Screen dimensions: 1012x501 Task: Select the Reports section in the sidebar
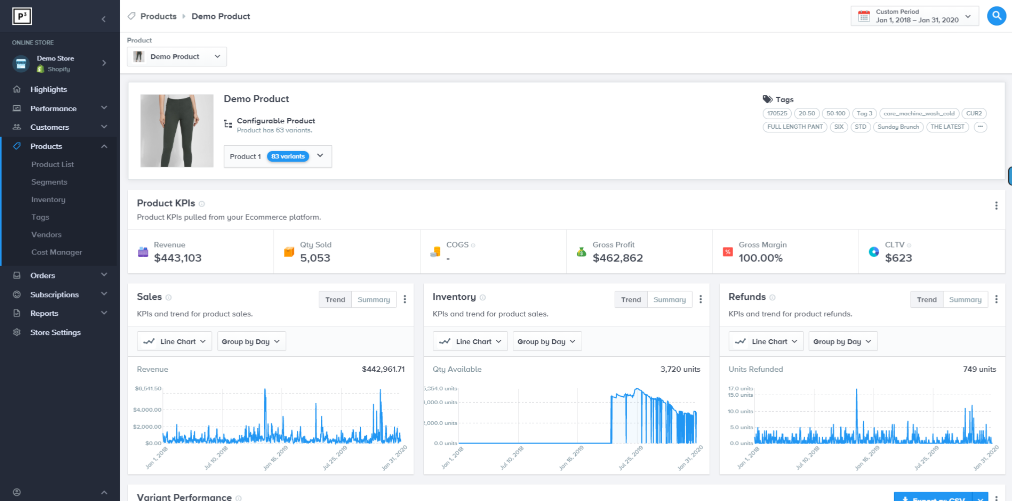pyautogui.click(x=44, y=313)
